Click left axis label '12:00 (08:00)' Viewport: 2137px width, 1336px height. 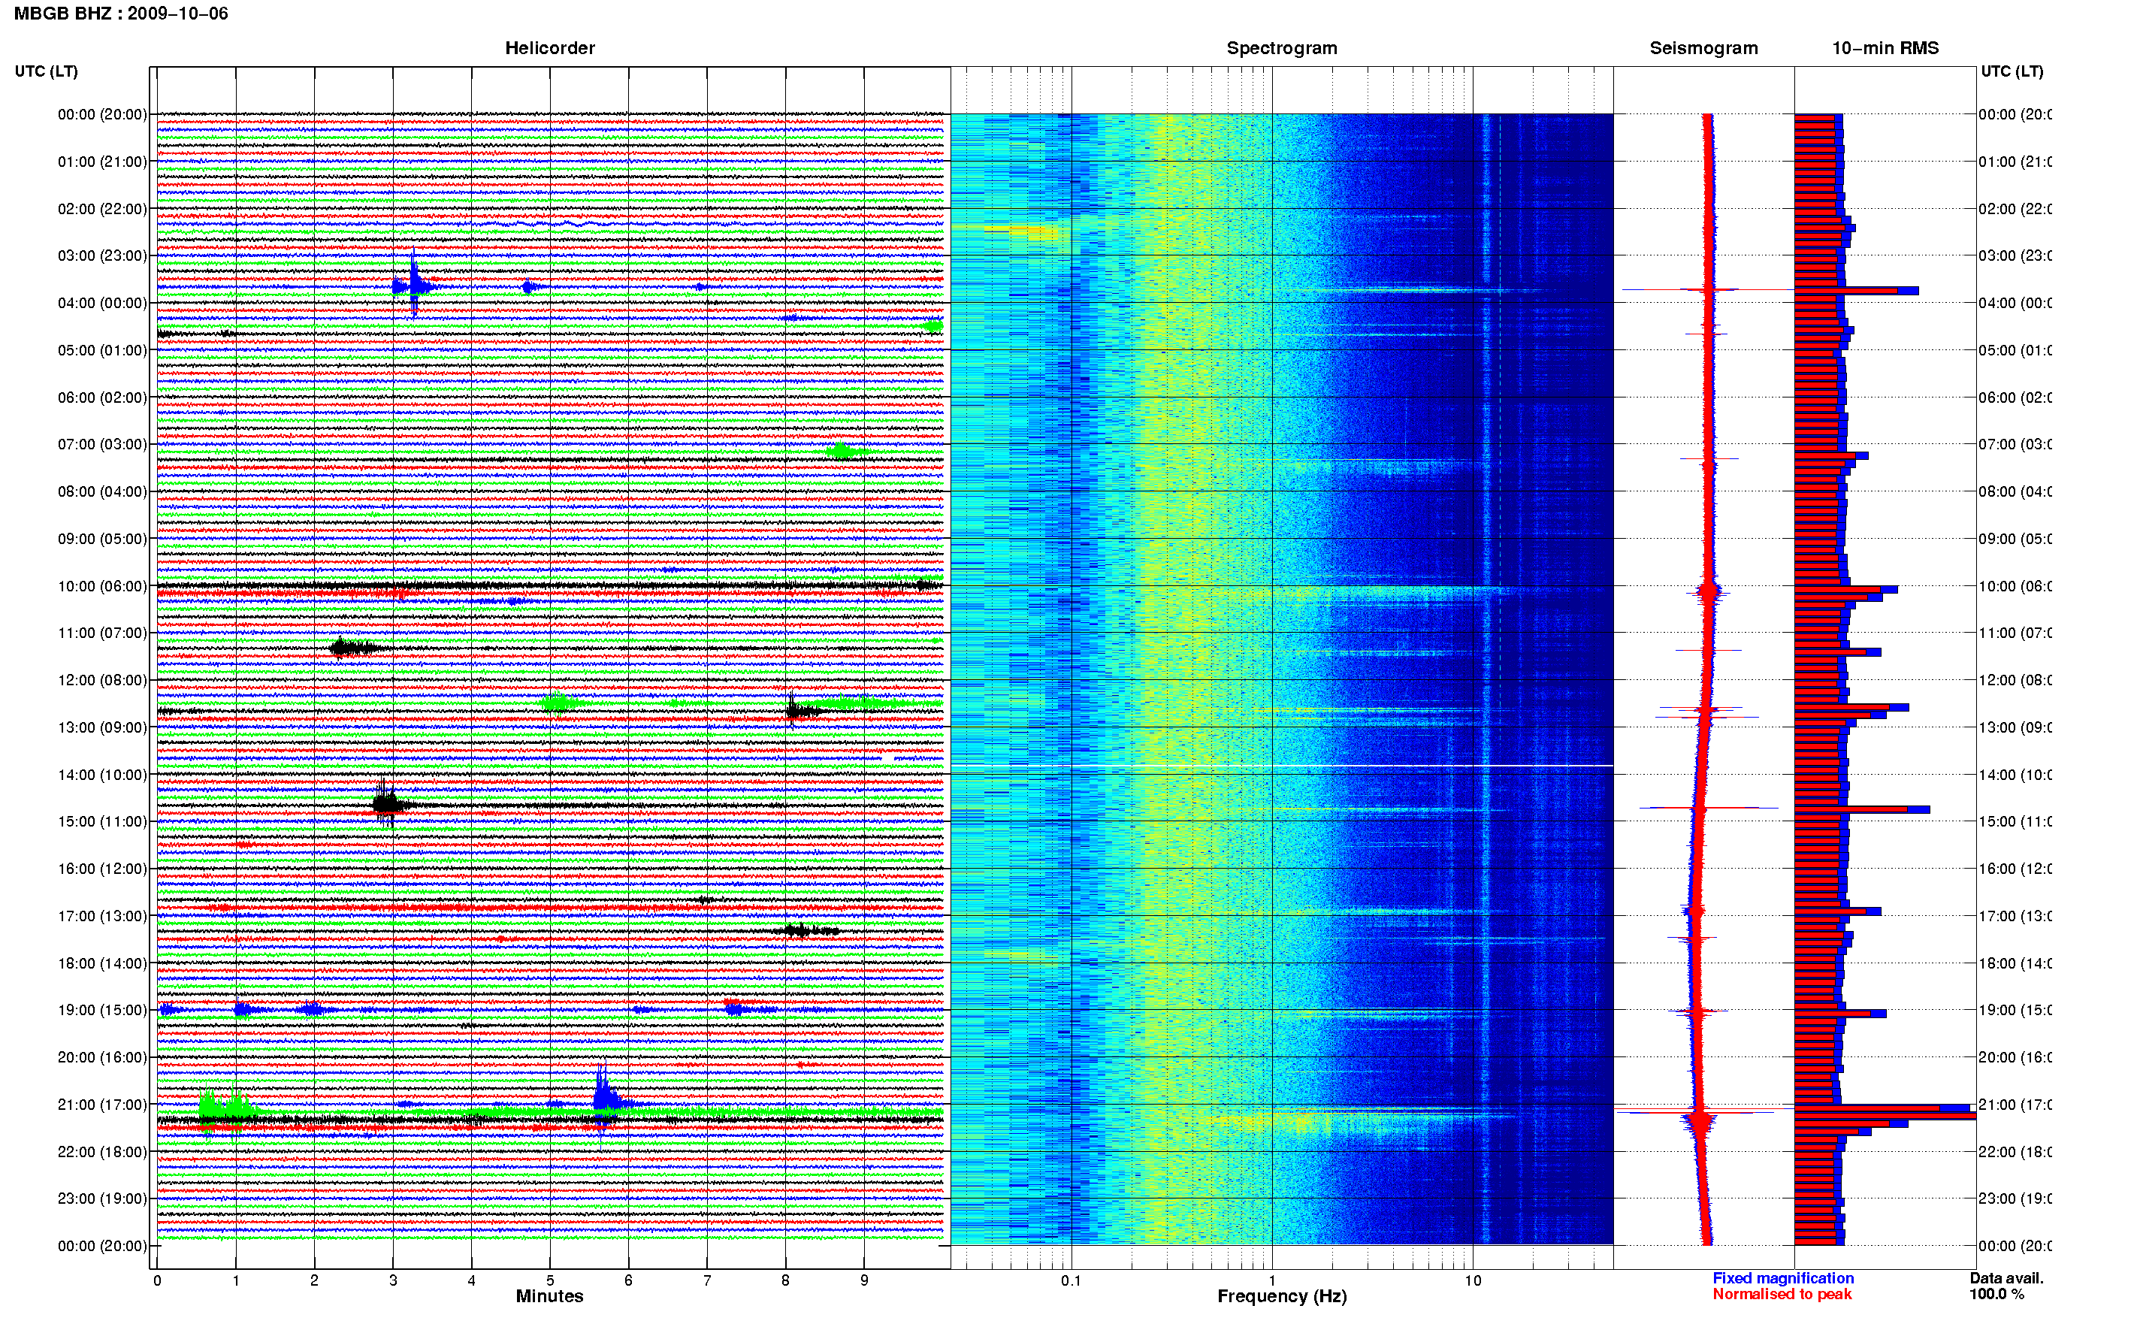click(x=102, y=680)
